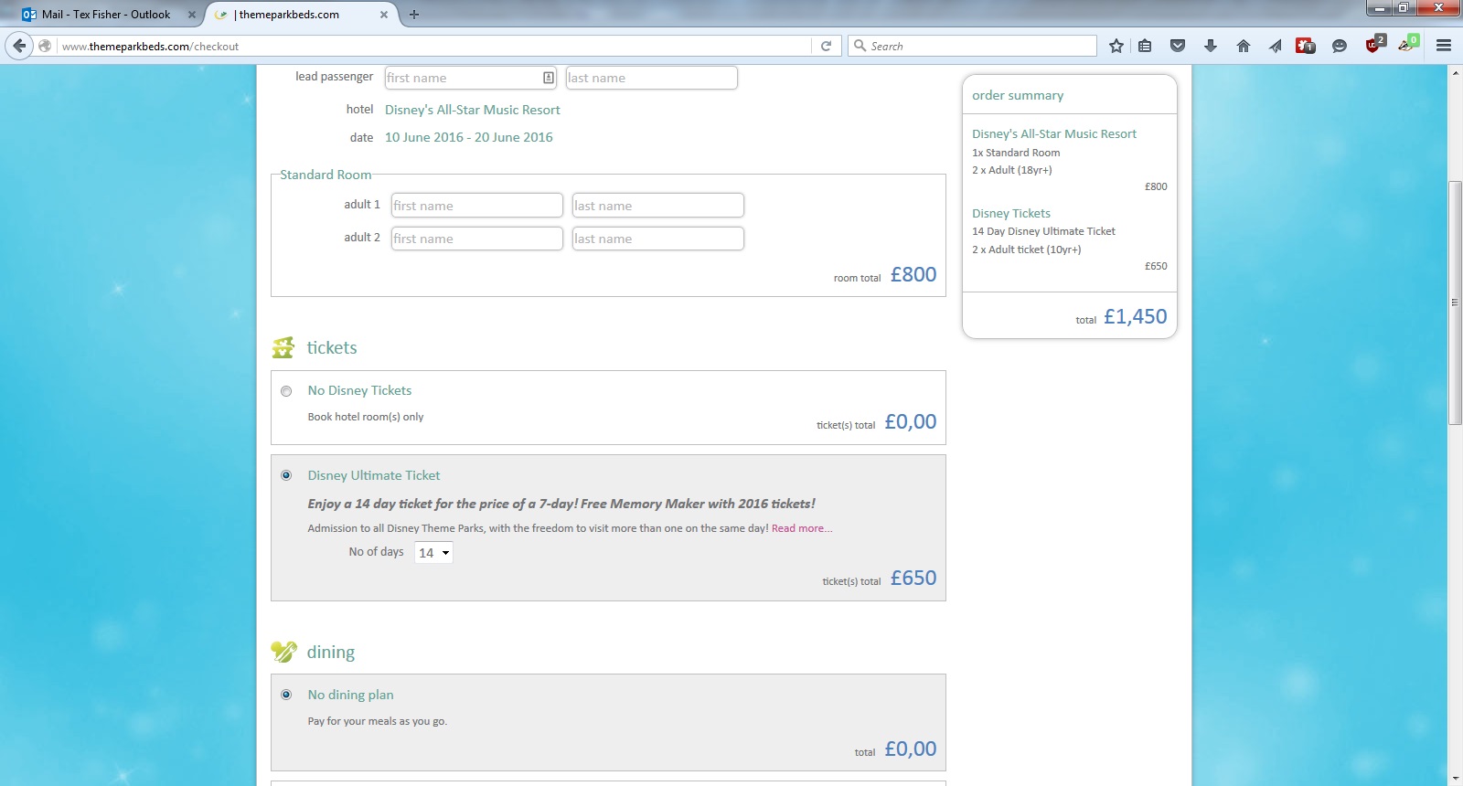Open the Downloads arrow icon
1463x786 pixels.
pyautogui.click(x=1211, y=46)
